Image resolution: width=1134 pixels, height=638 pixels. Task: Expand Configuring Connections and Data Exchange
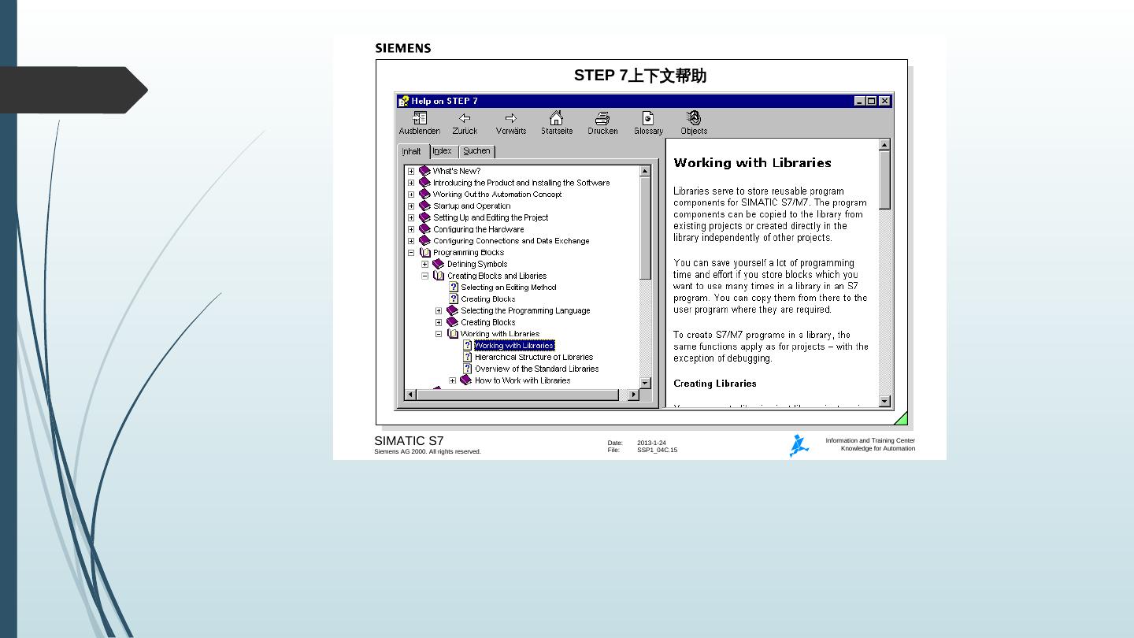(x=411, y=241)
